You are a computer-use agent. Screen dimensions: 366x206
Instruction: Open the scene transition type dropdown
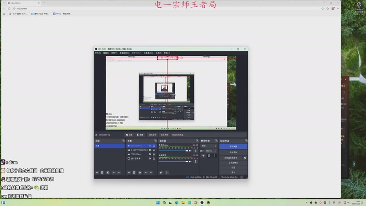tap(208, 146)
